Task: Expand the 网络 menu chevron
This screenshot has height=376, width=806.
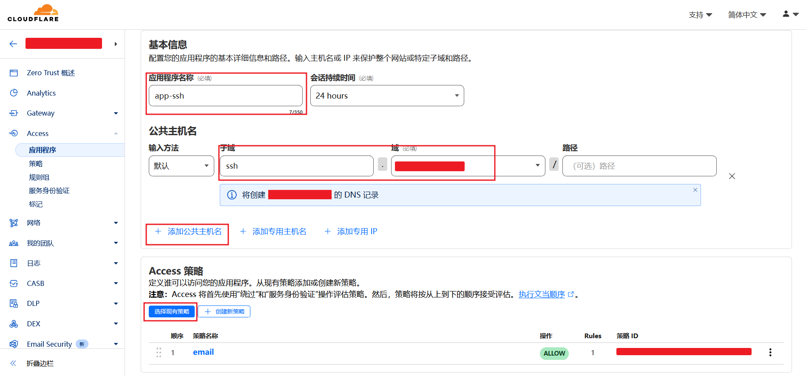Action: (x=116, y=223)
